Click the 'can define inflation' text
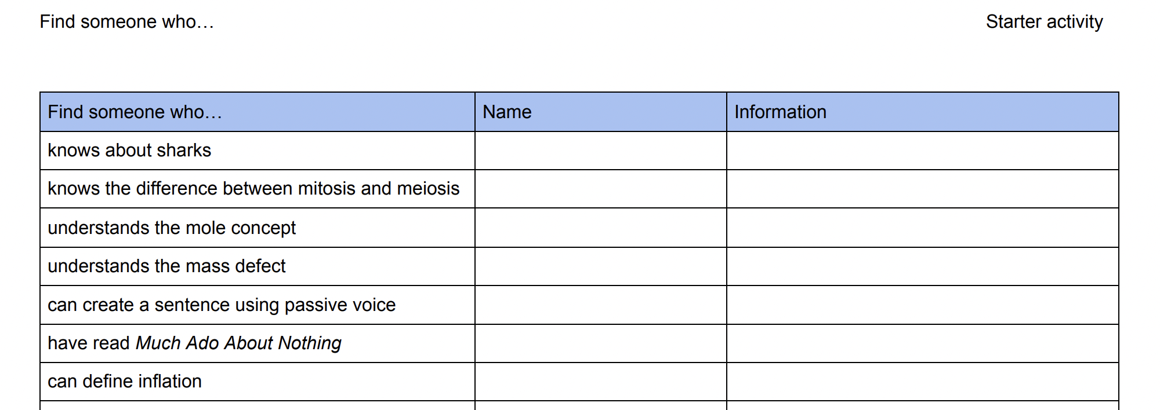 [125, 382]
